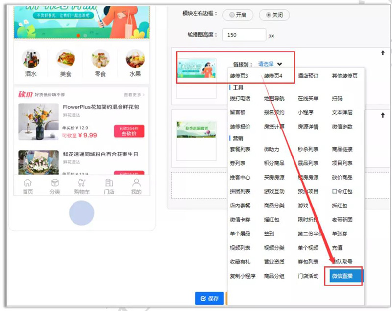Choose 在线买单 from link menu
The height and width of the screenshot is (311, 392).
coord(308,98)
